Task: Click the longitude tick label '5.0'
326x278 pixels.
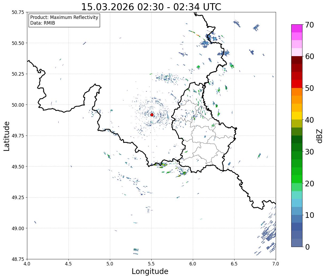Action: click(x=110, y=264)
